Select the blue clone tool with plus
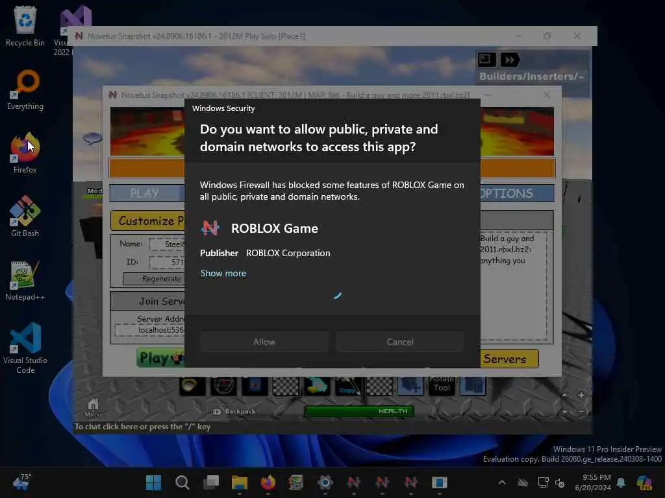 point(410,385)
